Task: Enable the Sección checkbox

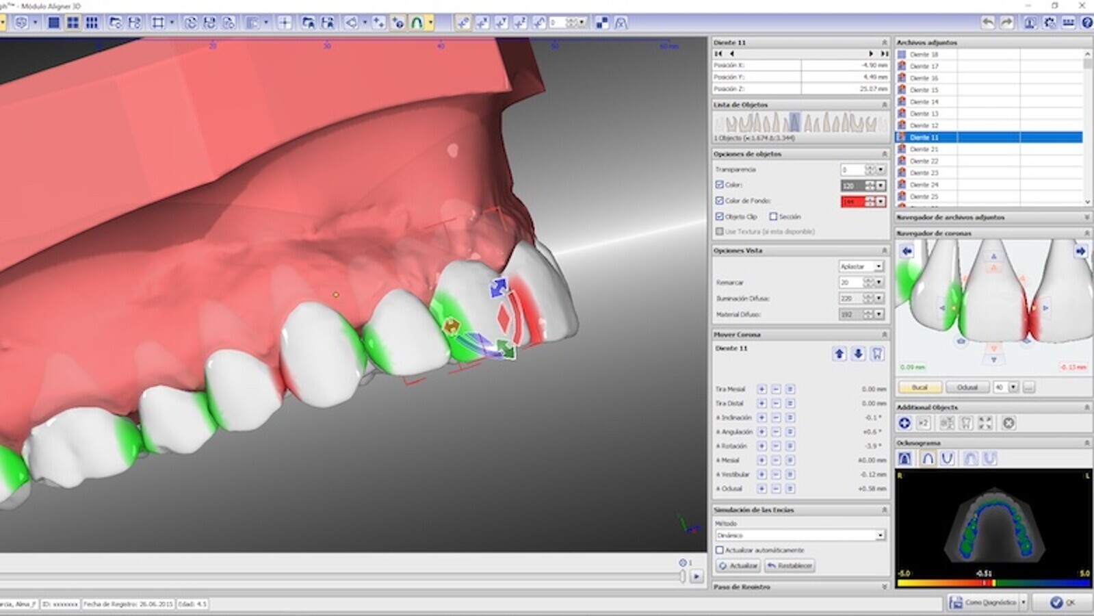Action: click(773, 217)
